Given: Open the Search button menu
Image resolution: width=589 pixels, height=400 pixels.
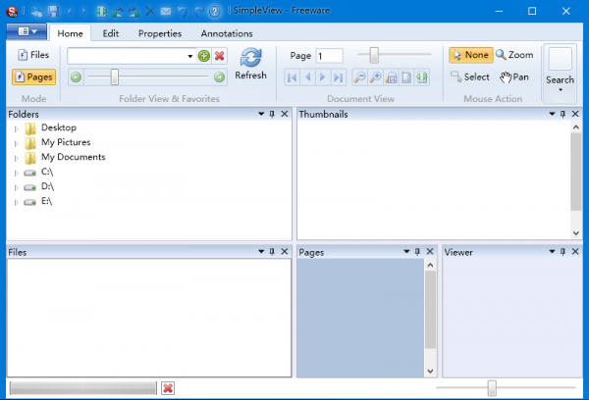Looking at the screenshot, I should 560,74.
